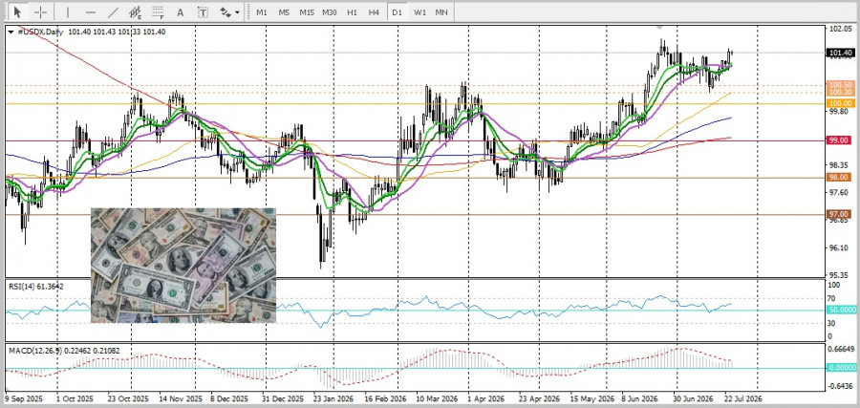Screen dimensions: 860x408
Task: Switch to the H1 timeframe
Action: coord(352,12)
